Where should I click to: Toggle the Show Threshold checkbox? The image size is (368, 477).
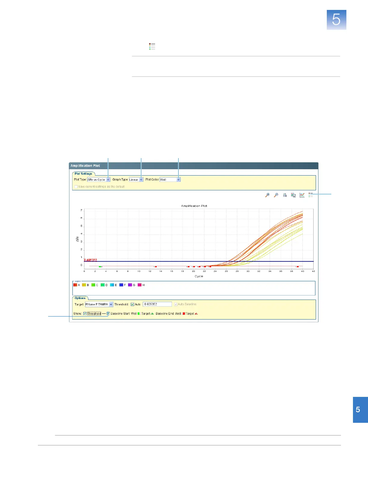pos(85,313)
